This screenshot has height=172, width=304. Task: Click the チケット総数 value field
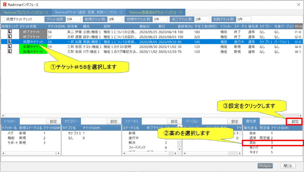coord(73,19)
